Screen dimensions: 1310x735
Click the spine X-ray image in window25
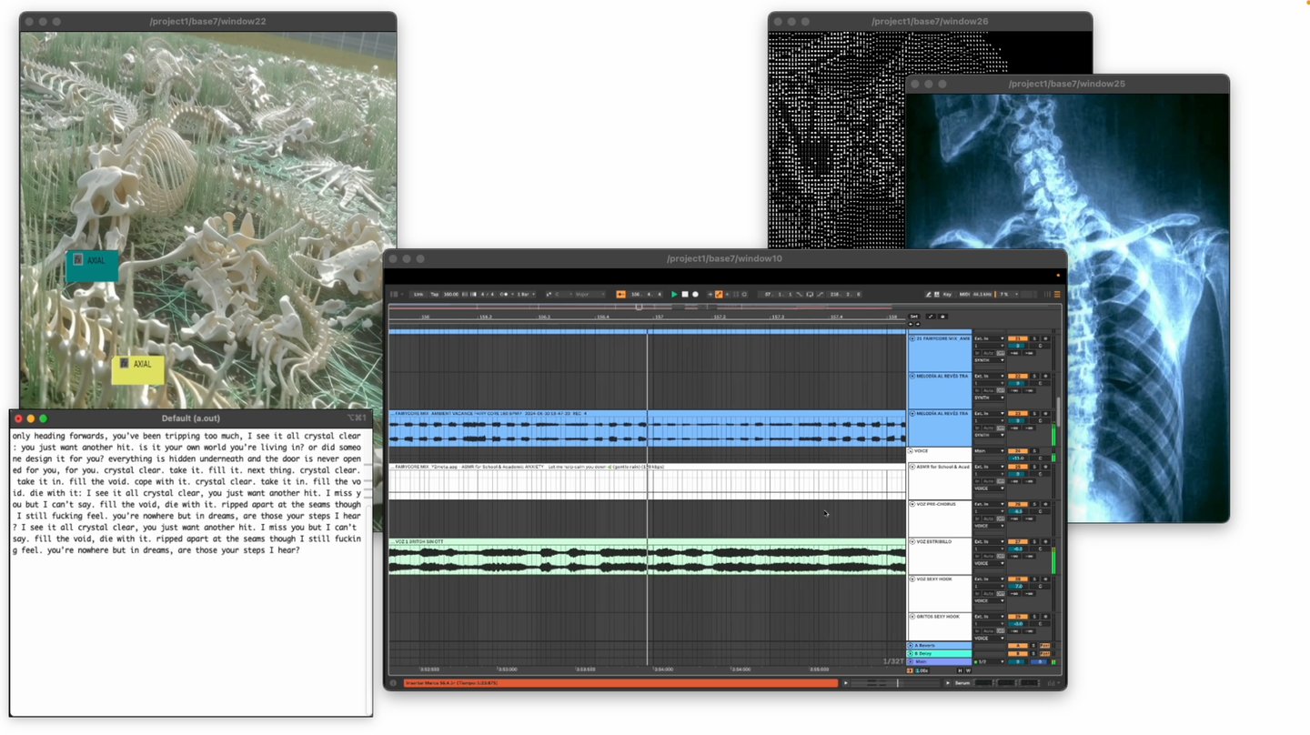[x=1067, y=307]
